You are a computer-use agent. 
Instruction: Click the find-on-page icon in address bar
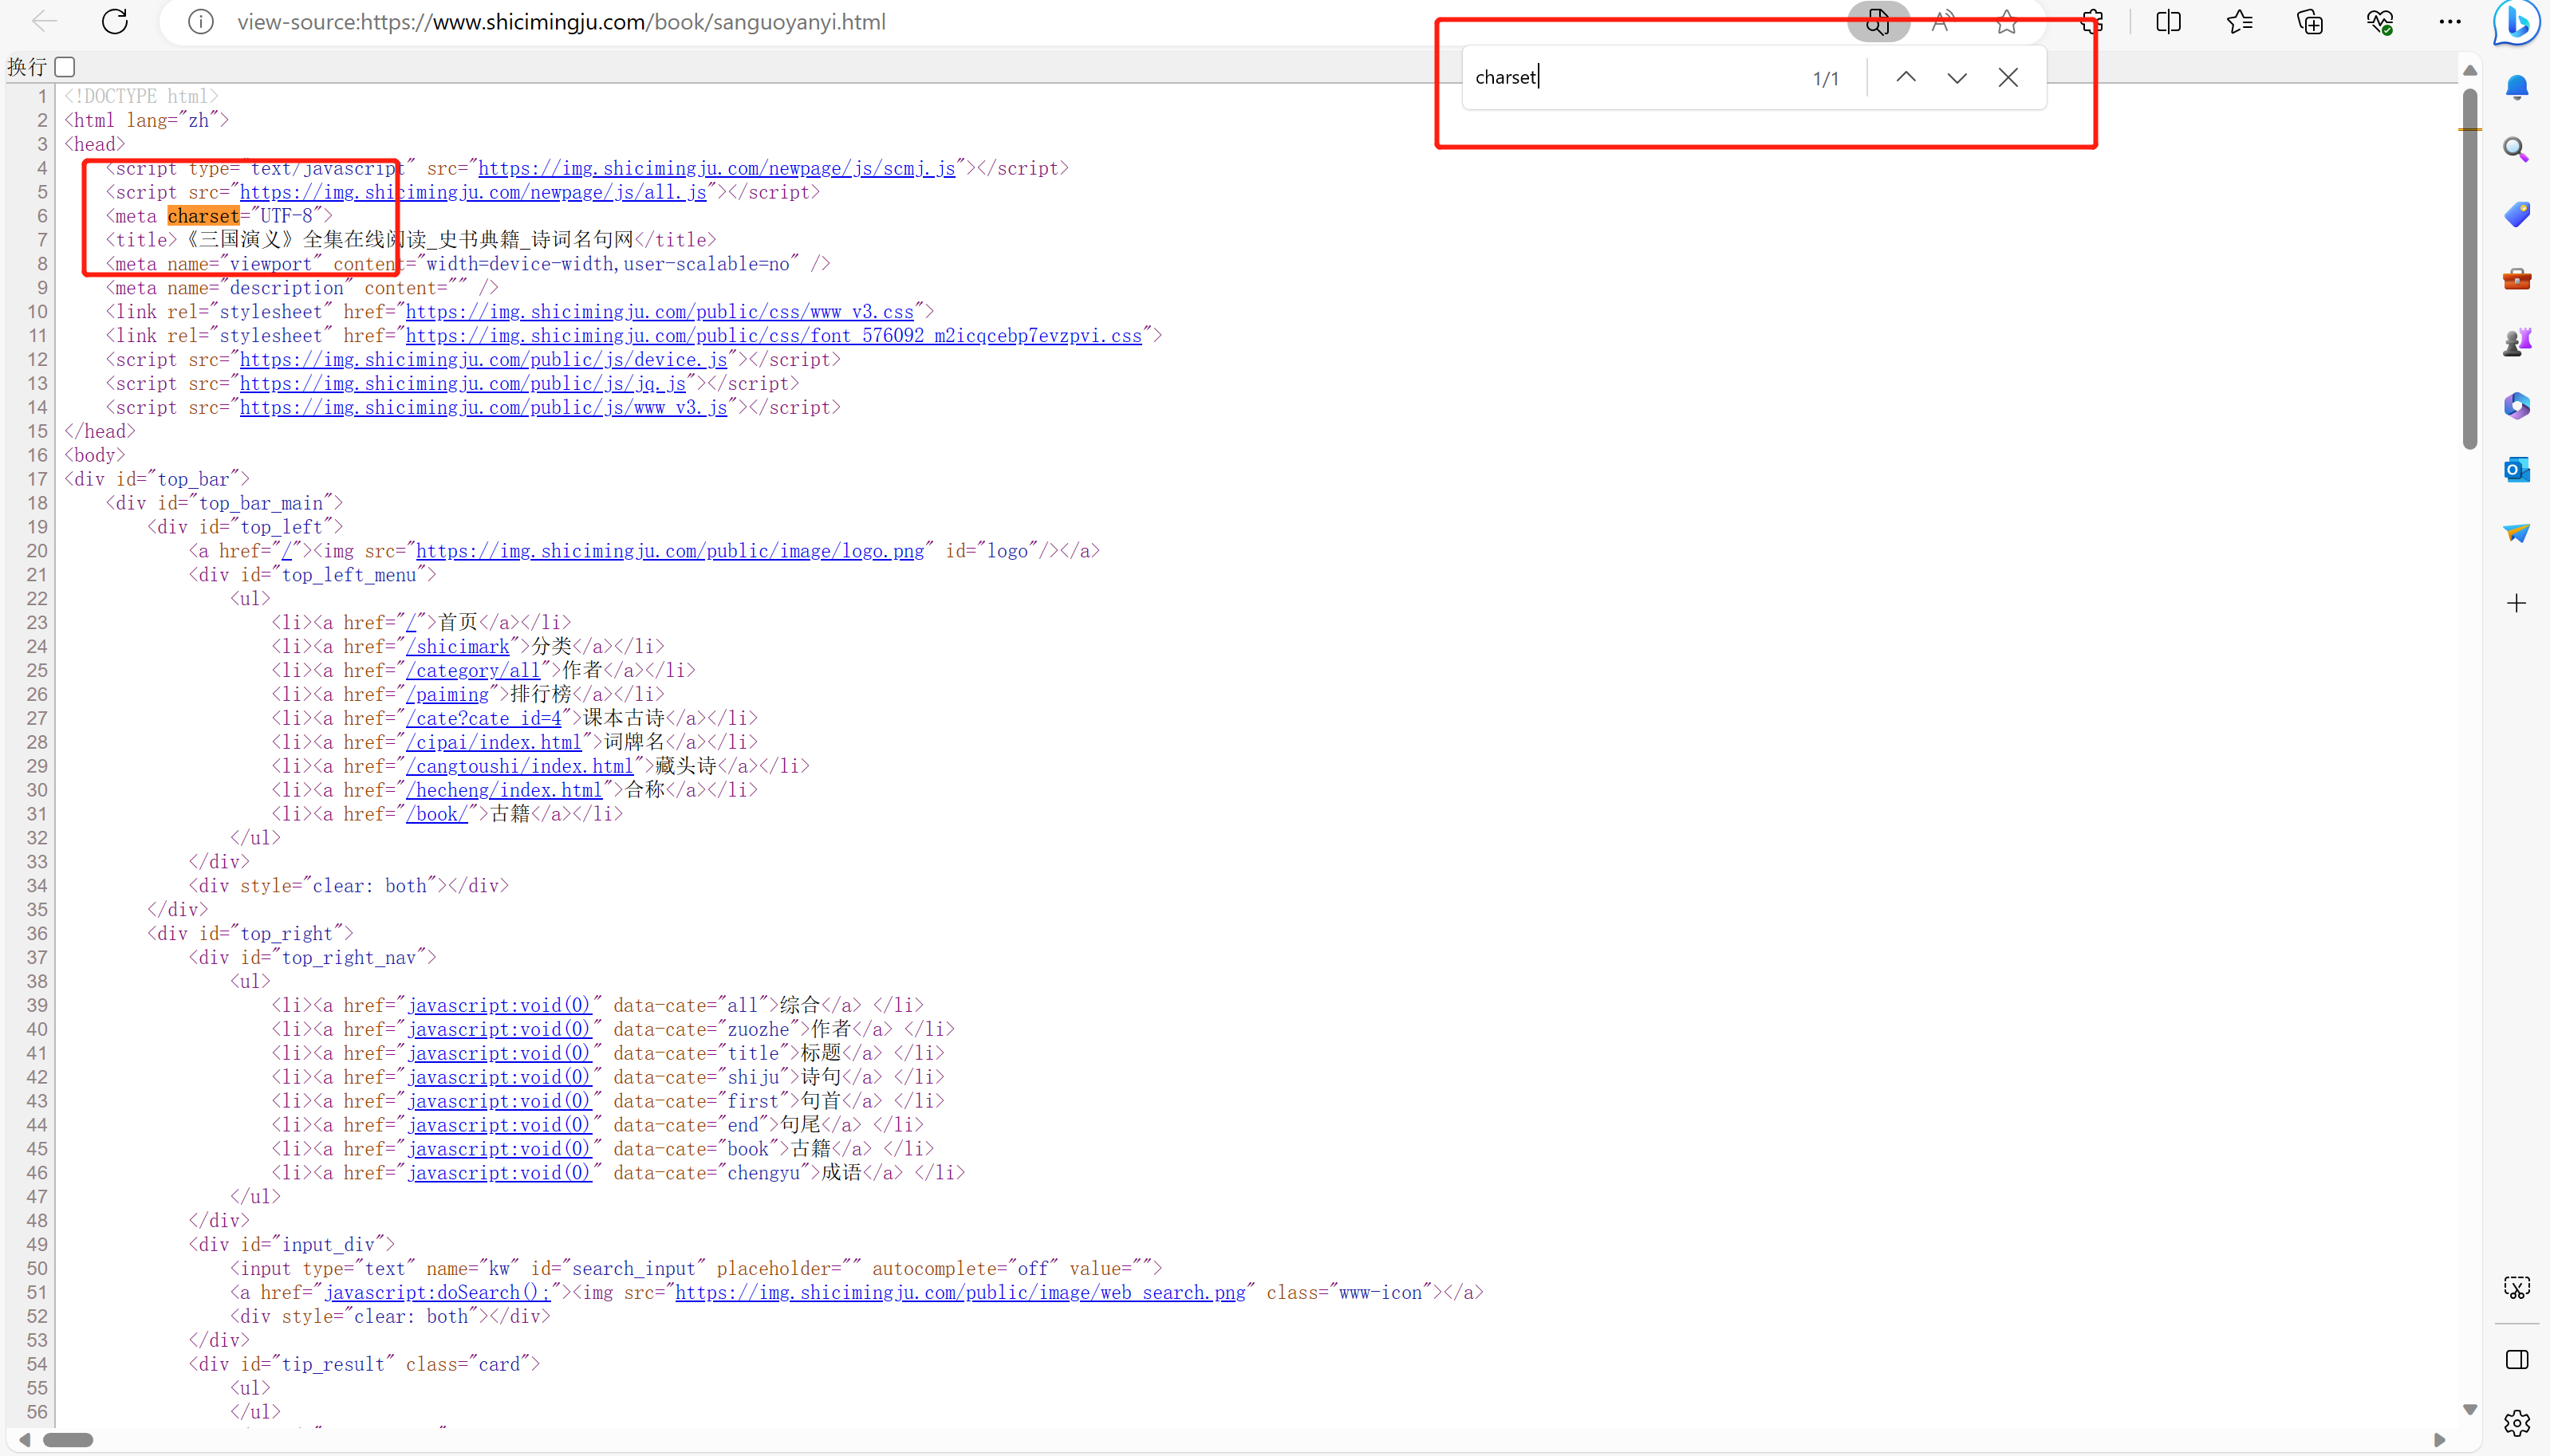click(1877, 21)
